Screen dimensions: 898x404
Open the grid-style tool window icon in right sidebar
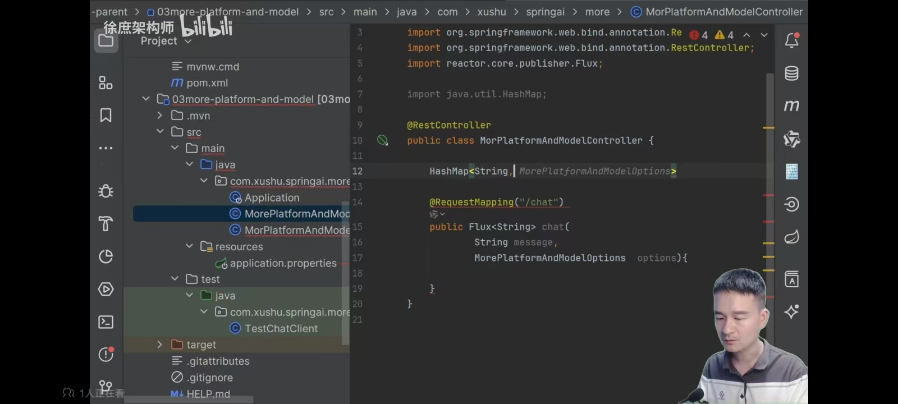click(792, 171)
